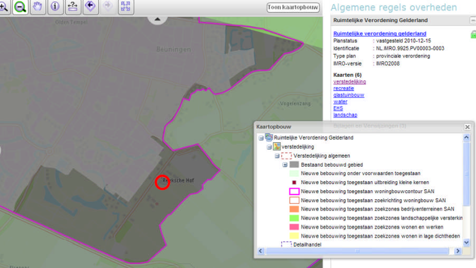The height and width of the screenshot is (268, 476).
Task: Click yellow wonen in lage dichtheden swatch
Action: [294, 236]
